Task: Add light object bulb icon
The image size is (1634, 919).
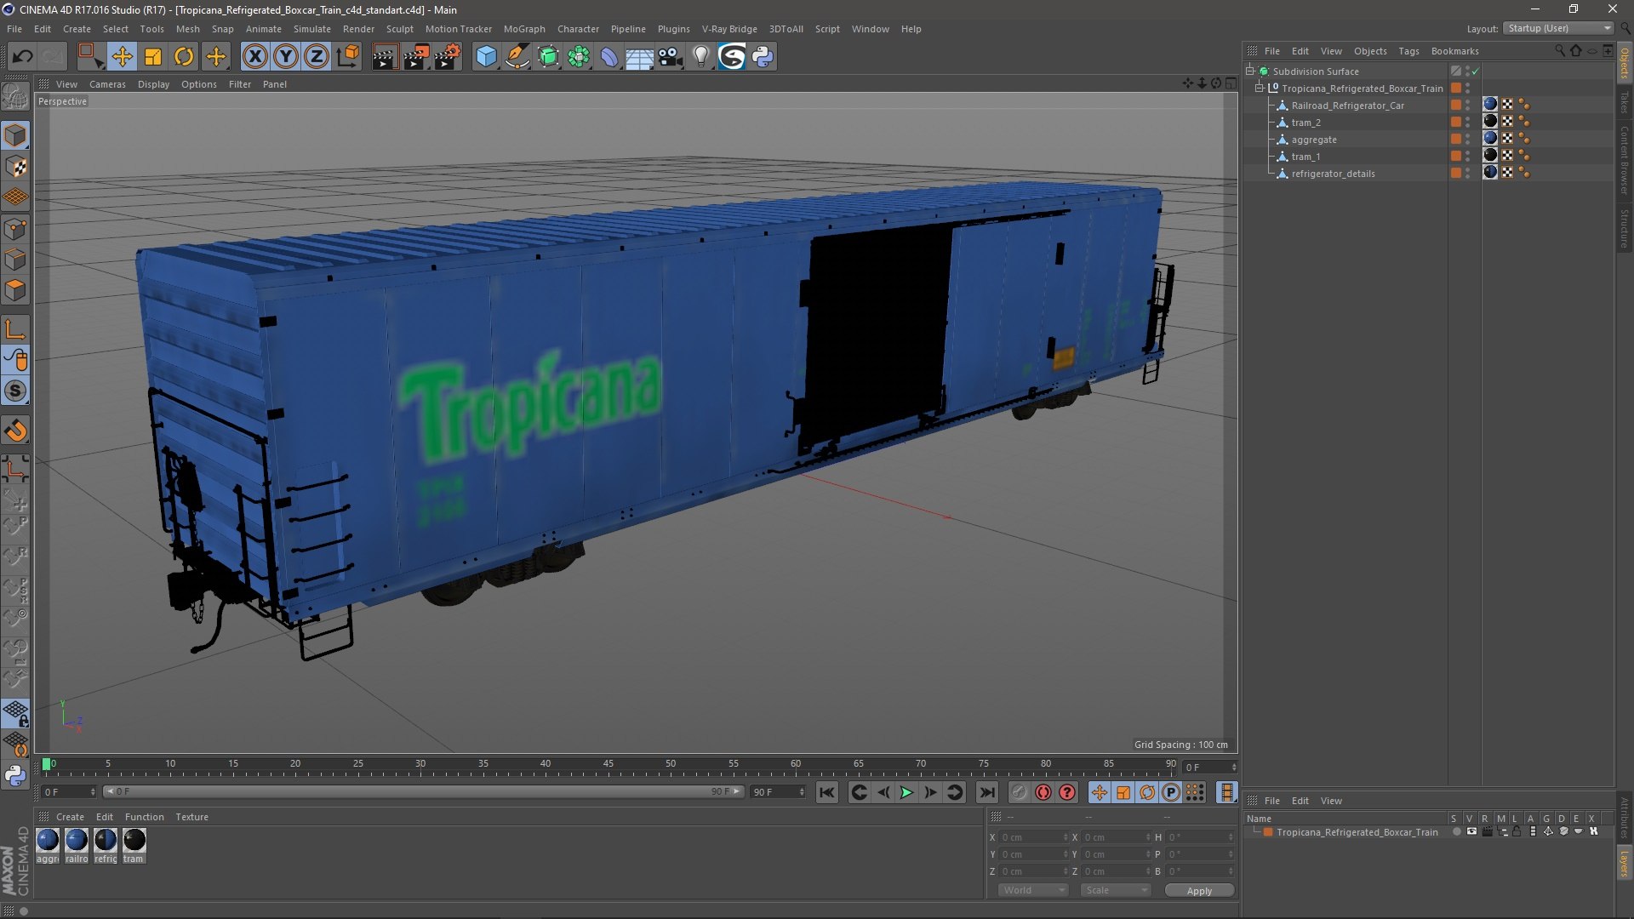Action: click(701, 57)
